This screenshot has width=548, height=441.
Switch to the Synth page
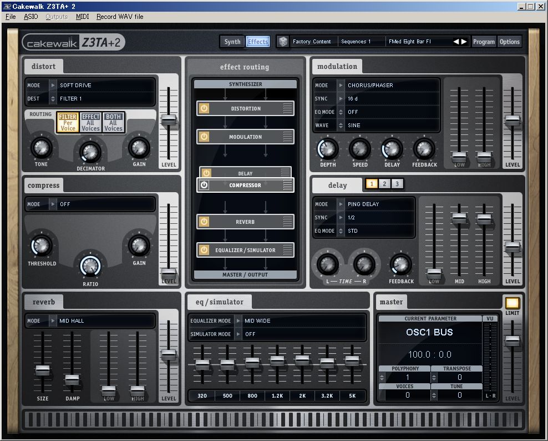[232, 42]
